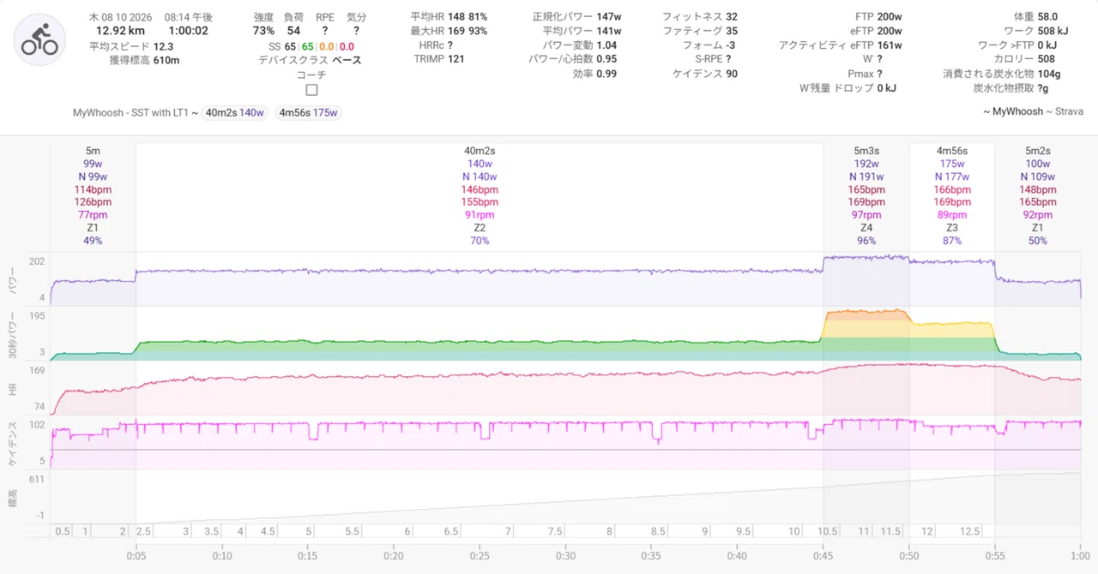Click the 獲得標高 610m stat
The height and width of the screenshot is (574, 1098).
click(144, 60)
